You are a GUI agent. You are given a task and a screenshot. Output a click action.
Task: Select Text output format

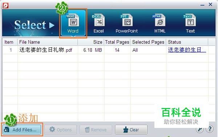click(x=190, y=23)
